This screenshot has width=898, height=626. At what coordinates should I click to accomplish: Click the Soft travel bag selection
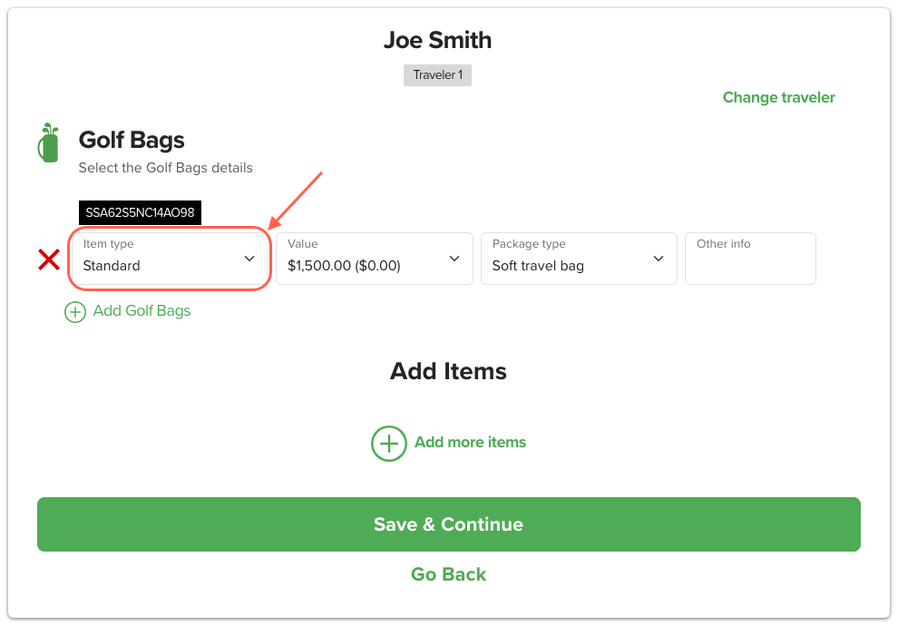538,266
